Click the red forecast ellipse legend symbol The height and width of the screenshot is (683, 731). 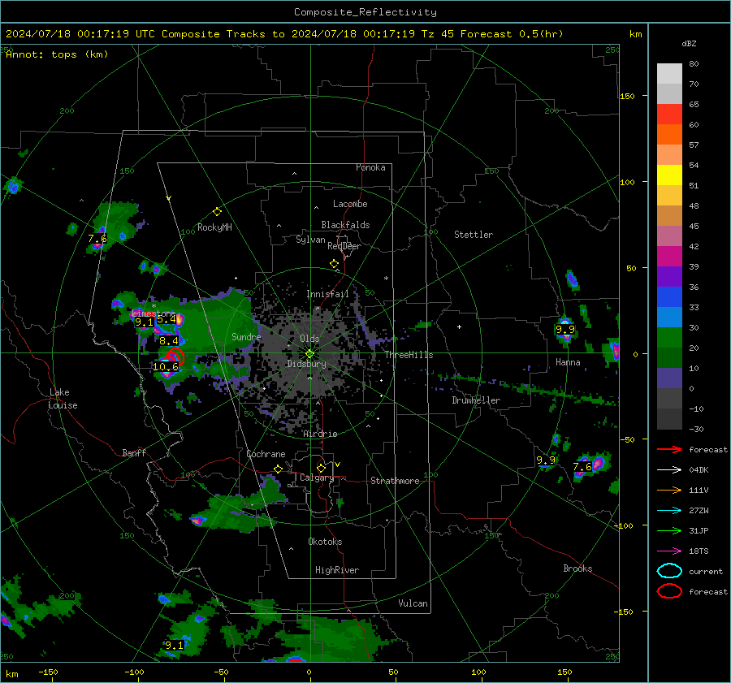click(x=669, y=591)
